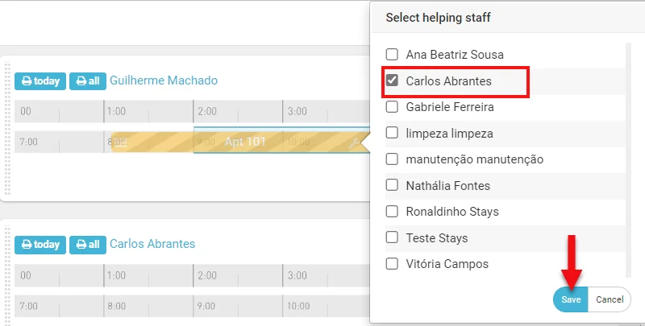Enable the manutenção manutenção checkbox
Screen dimensions: 645x326
tap(393, 159)
